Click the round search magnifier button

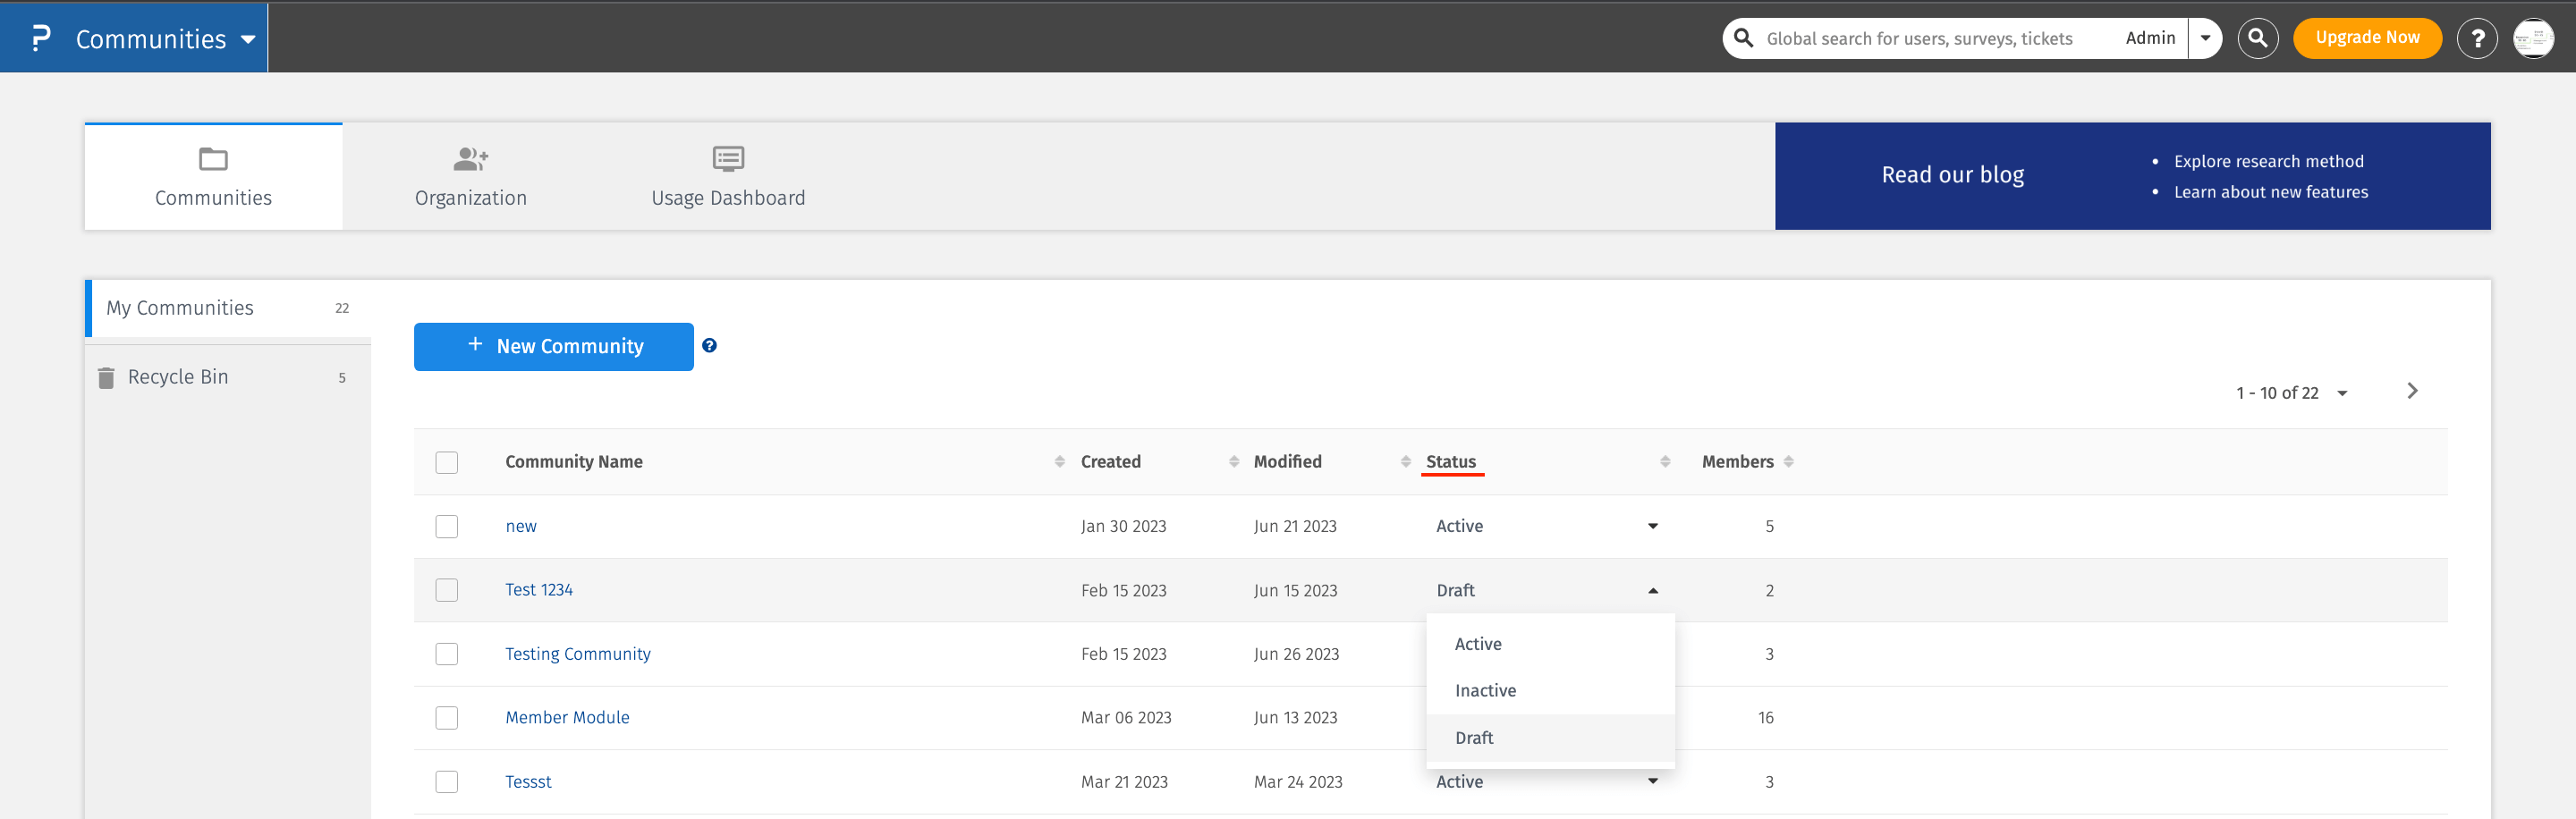click(2257, 38)
